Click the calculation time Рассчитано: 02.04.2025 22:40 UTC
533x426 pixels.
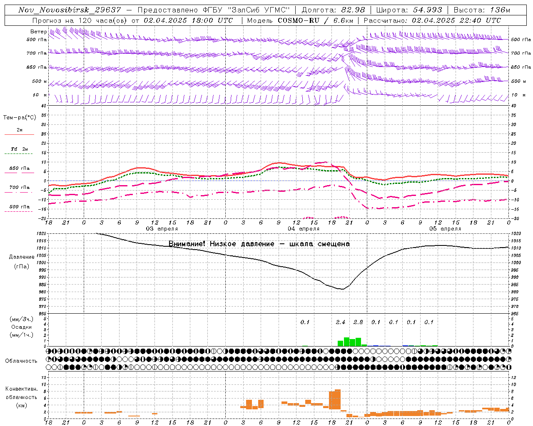tap(432, 20)
